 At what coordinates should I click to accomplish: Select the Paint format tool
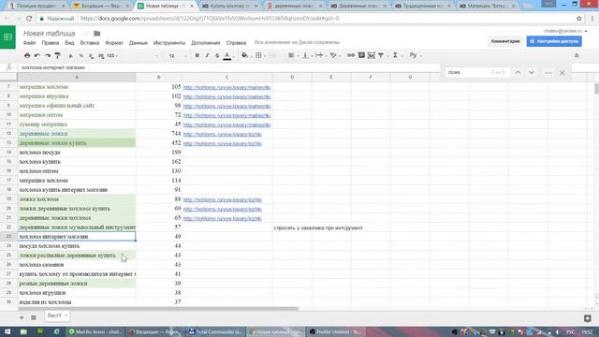(58, 56)
